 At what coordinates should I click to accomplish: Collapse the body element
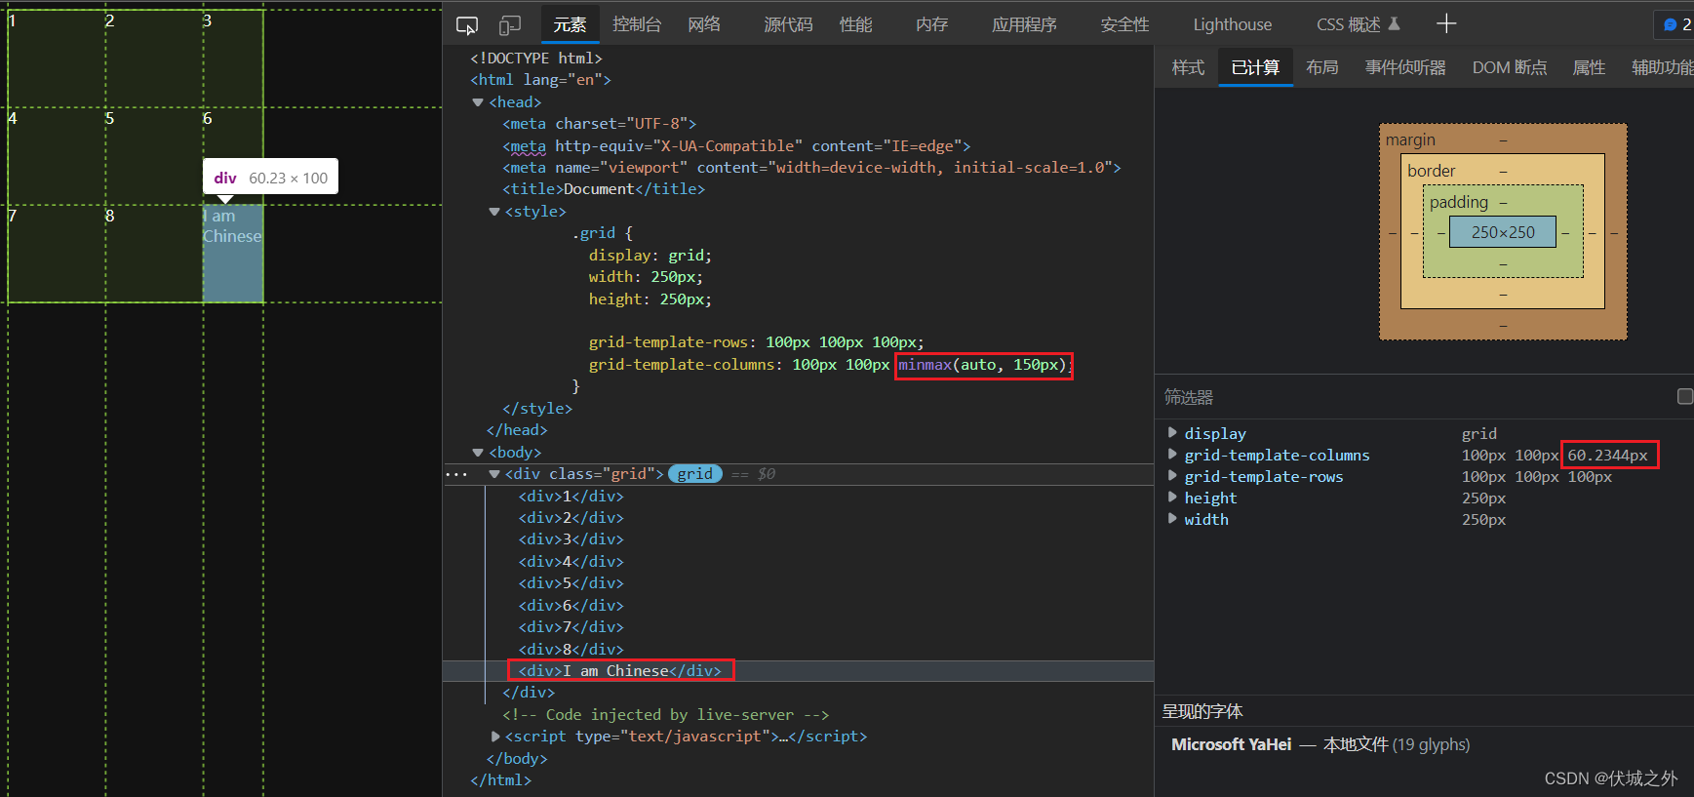tap(478, 453)
